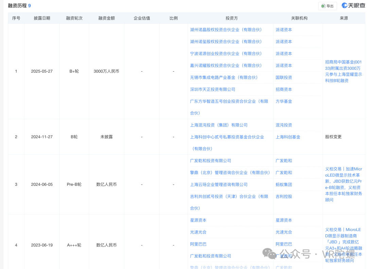Click the 3000万人民币 amount cell

[106, 71]
